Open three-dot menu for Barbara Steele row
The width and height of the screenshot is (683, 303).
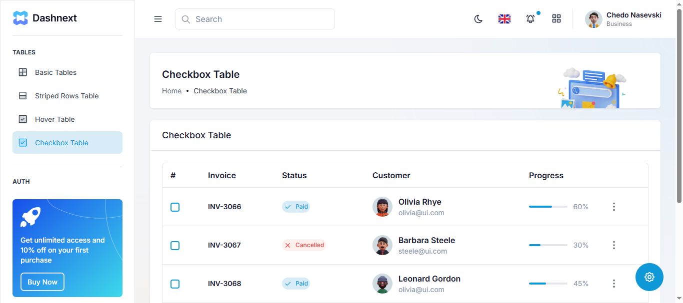pyautogui.click(x=614, y=245)
